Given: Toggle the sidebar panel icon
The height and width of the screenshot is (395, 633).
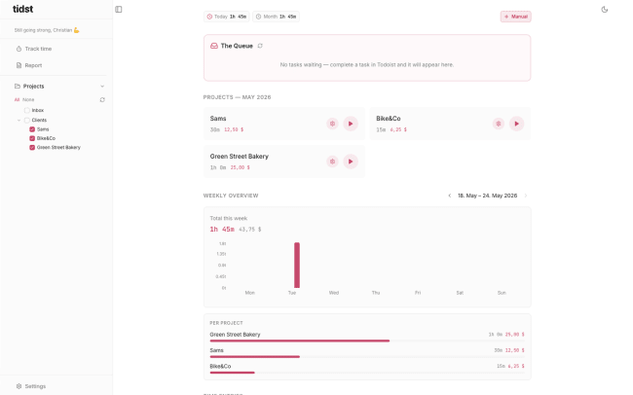Looking at the screenshot, I should click(x=118, y=10).
